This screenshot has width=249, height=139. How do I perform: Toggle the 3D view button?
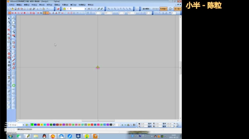77,13
